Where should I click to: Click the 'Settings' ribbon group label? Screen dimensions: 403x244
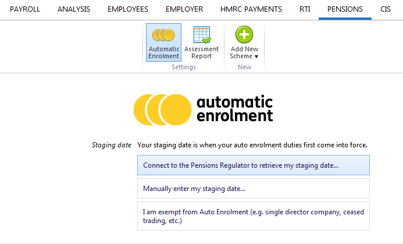pyautogui.click(x=184, y=67)
